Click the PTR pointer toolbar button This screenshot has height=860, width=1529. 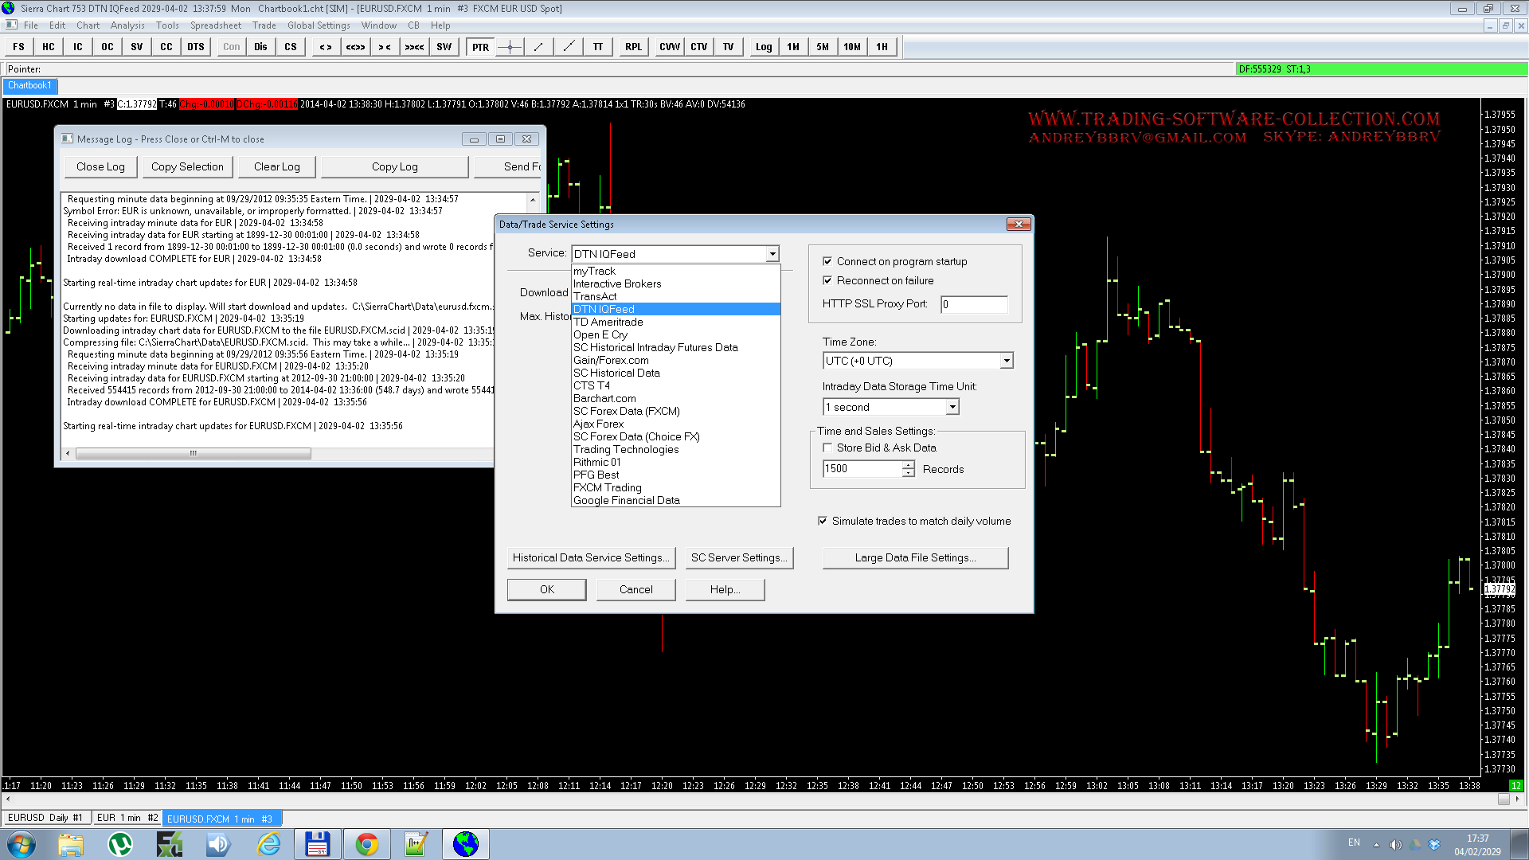pos(480,47)
